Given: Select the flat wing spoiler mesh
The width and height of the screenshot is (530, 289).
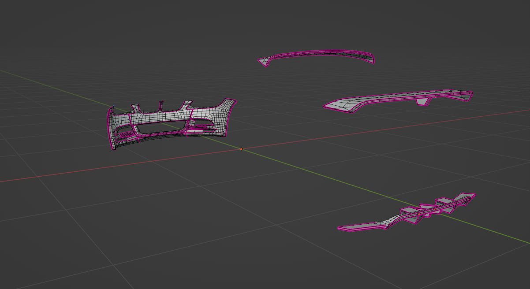Looking at the screenshot, I should (x=397, y=99).
